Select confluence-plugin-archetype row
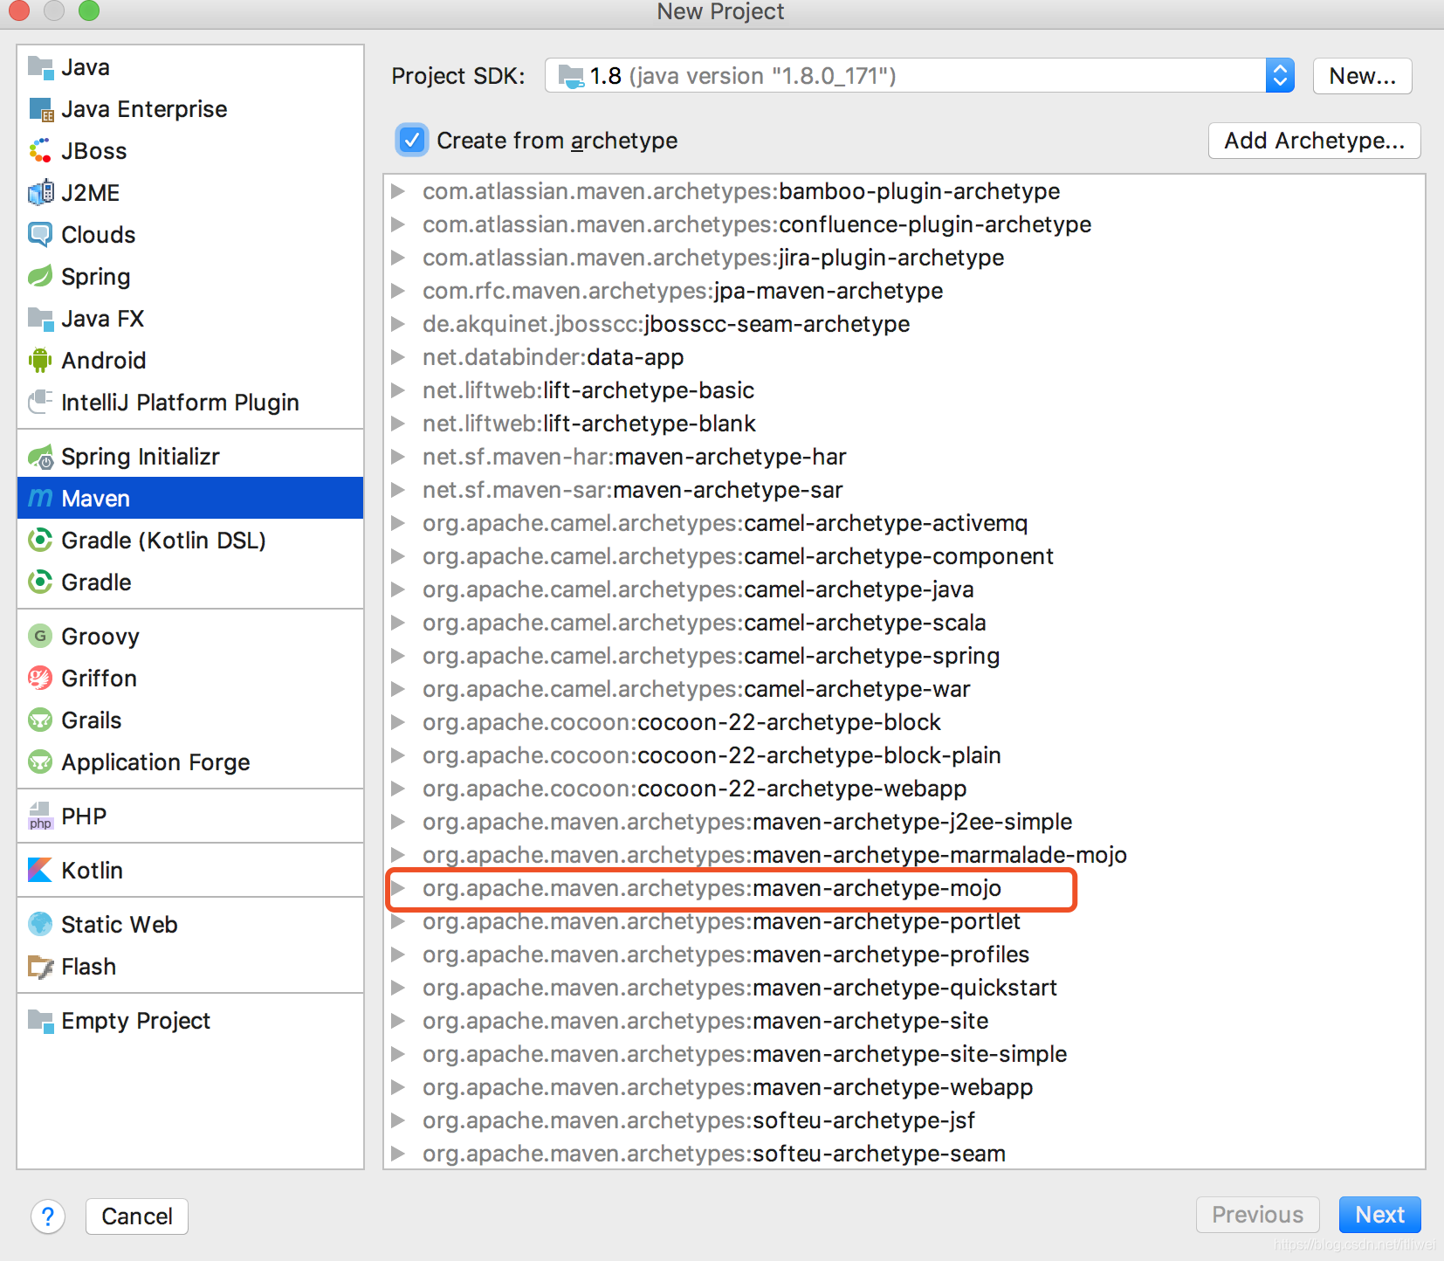Viewport: 1444px width, 1261px height. (x=904, y=224)
